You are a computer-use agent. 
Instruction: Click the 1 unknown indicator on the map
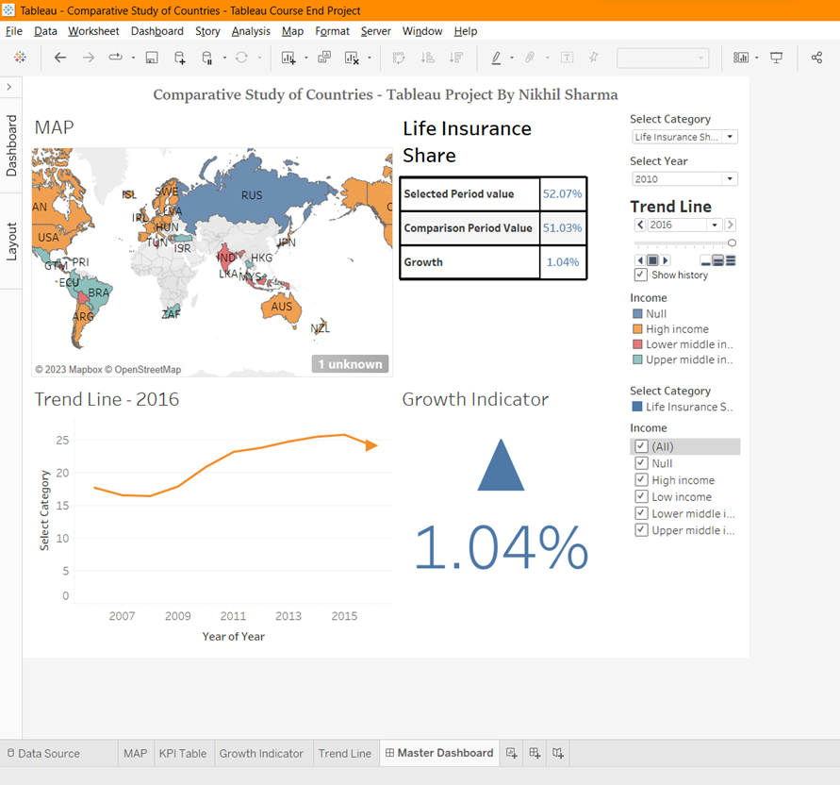point(350,363)
